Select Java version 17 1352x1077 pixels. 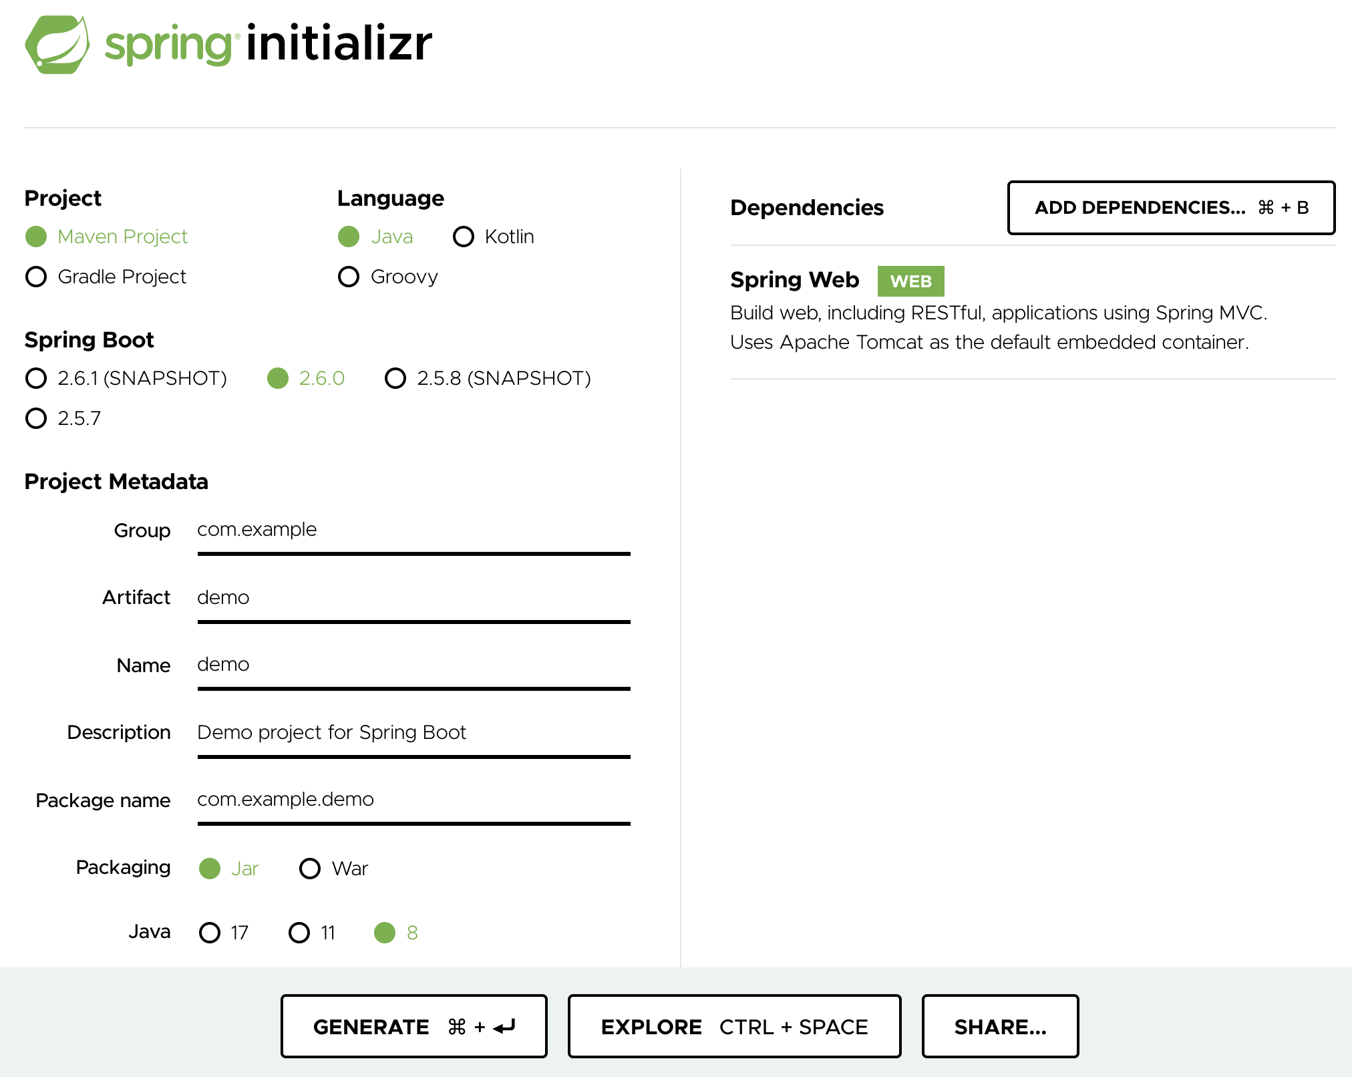tap(210, 933)
